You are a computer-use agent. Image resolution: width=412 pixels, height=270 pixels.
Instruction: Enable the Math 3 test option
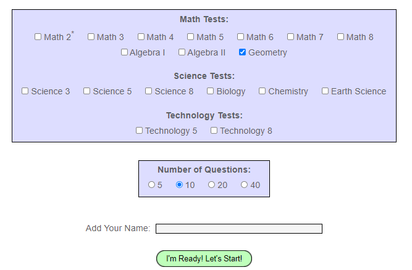(91, 37)
